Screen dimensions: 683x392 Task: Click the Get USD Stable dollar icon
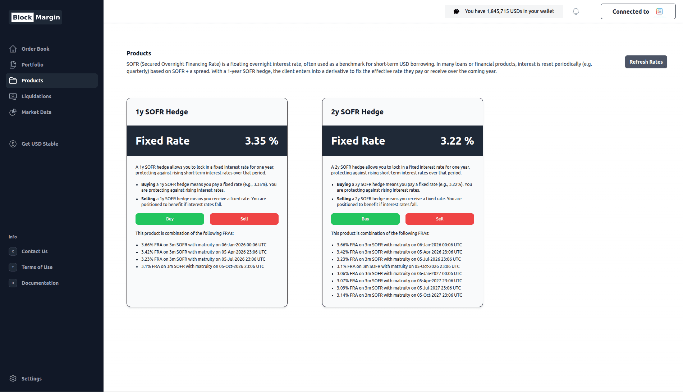(13, 144)
